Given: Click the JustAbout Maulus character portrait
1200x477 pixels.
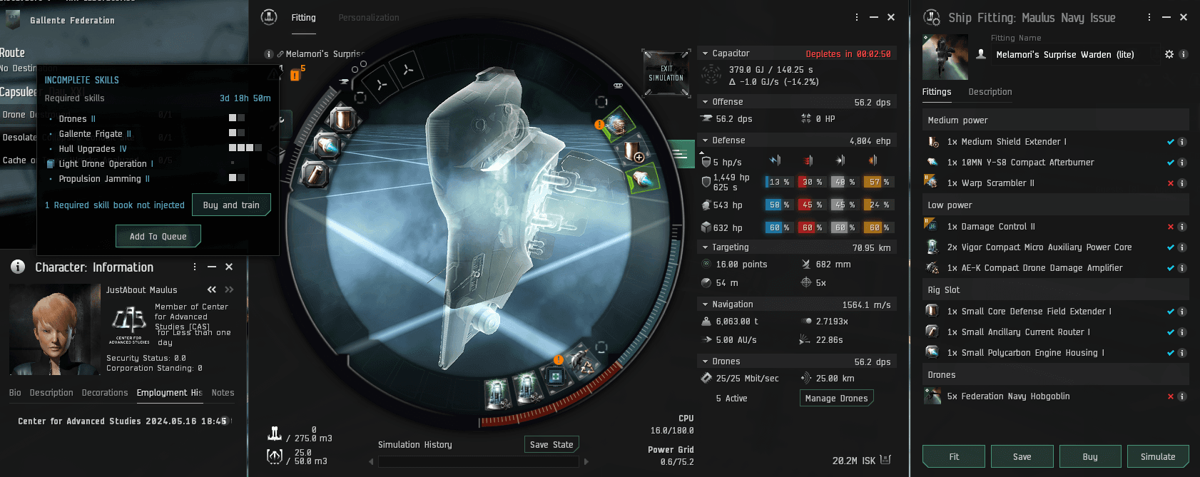Looking at the screenshot, I should (x=55, y=329).
